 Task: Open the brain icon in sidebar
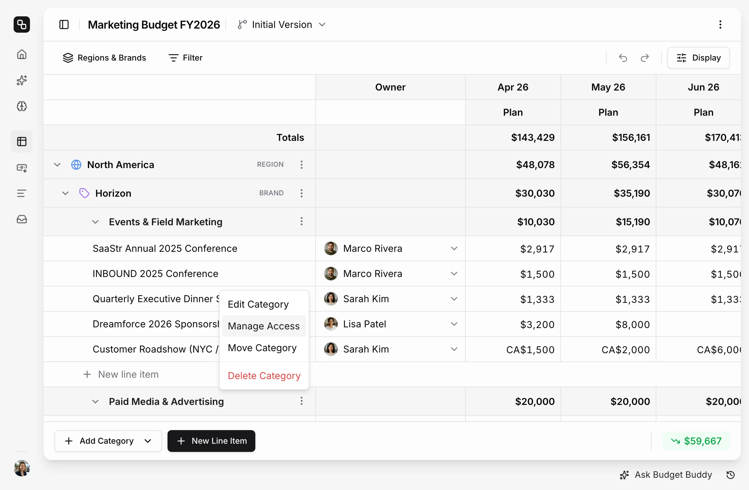click(x=22, y=107)
